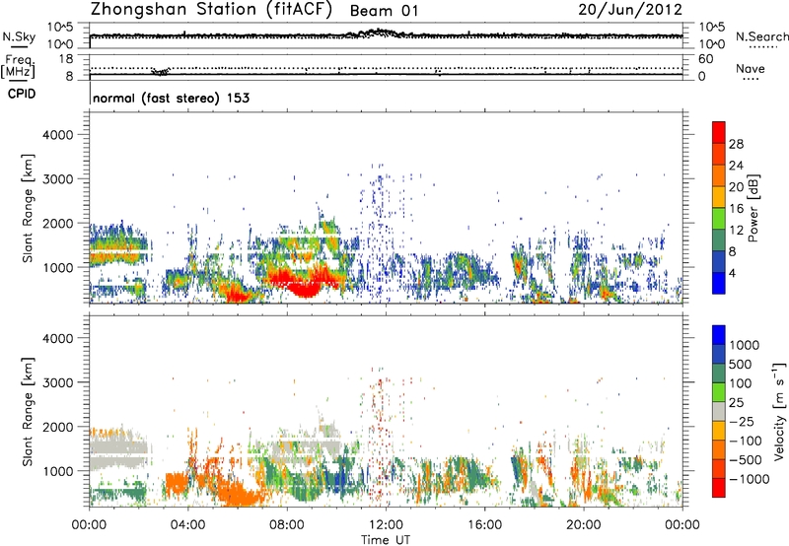This screenshot has height=546, width=789.
Task: Click the "CPID" row label
Action: [x=22, y=94]
